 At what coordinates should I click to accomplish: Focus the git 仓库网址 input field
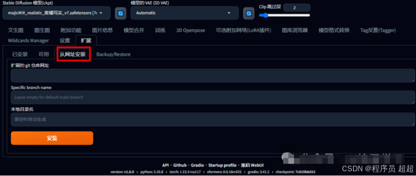[x=213, y=76]
